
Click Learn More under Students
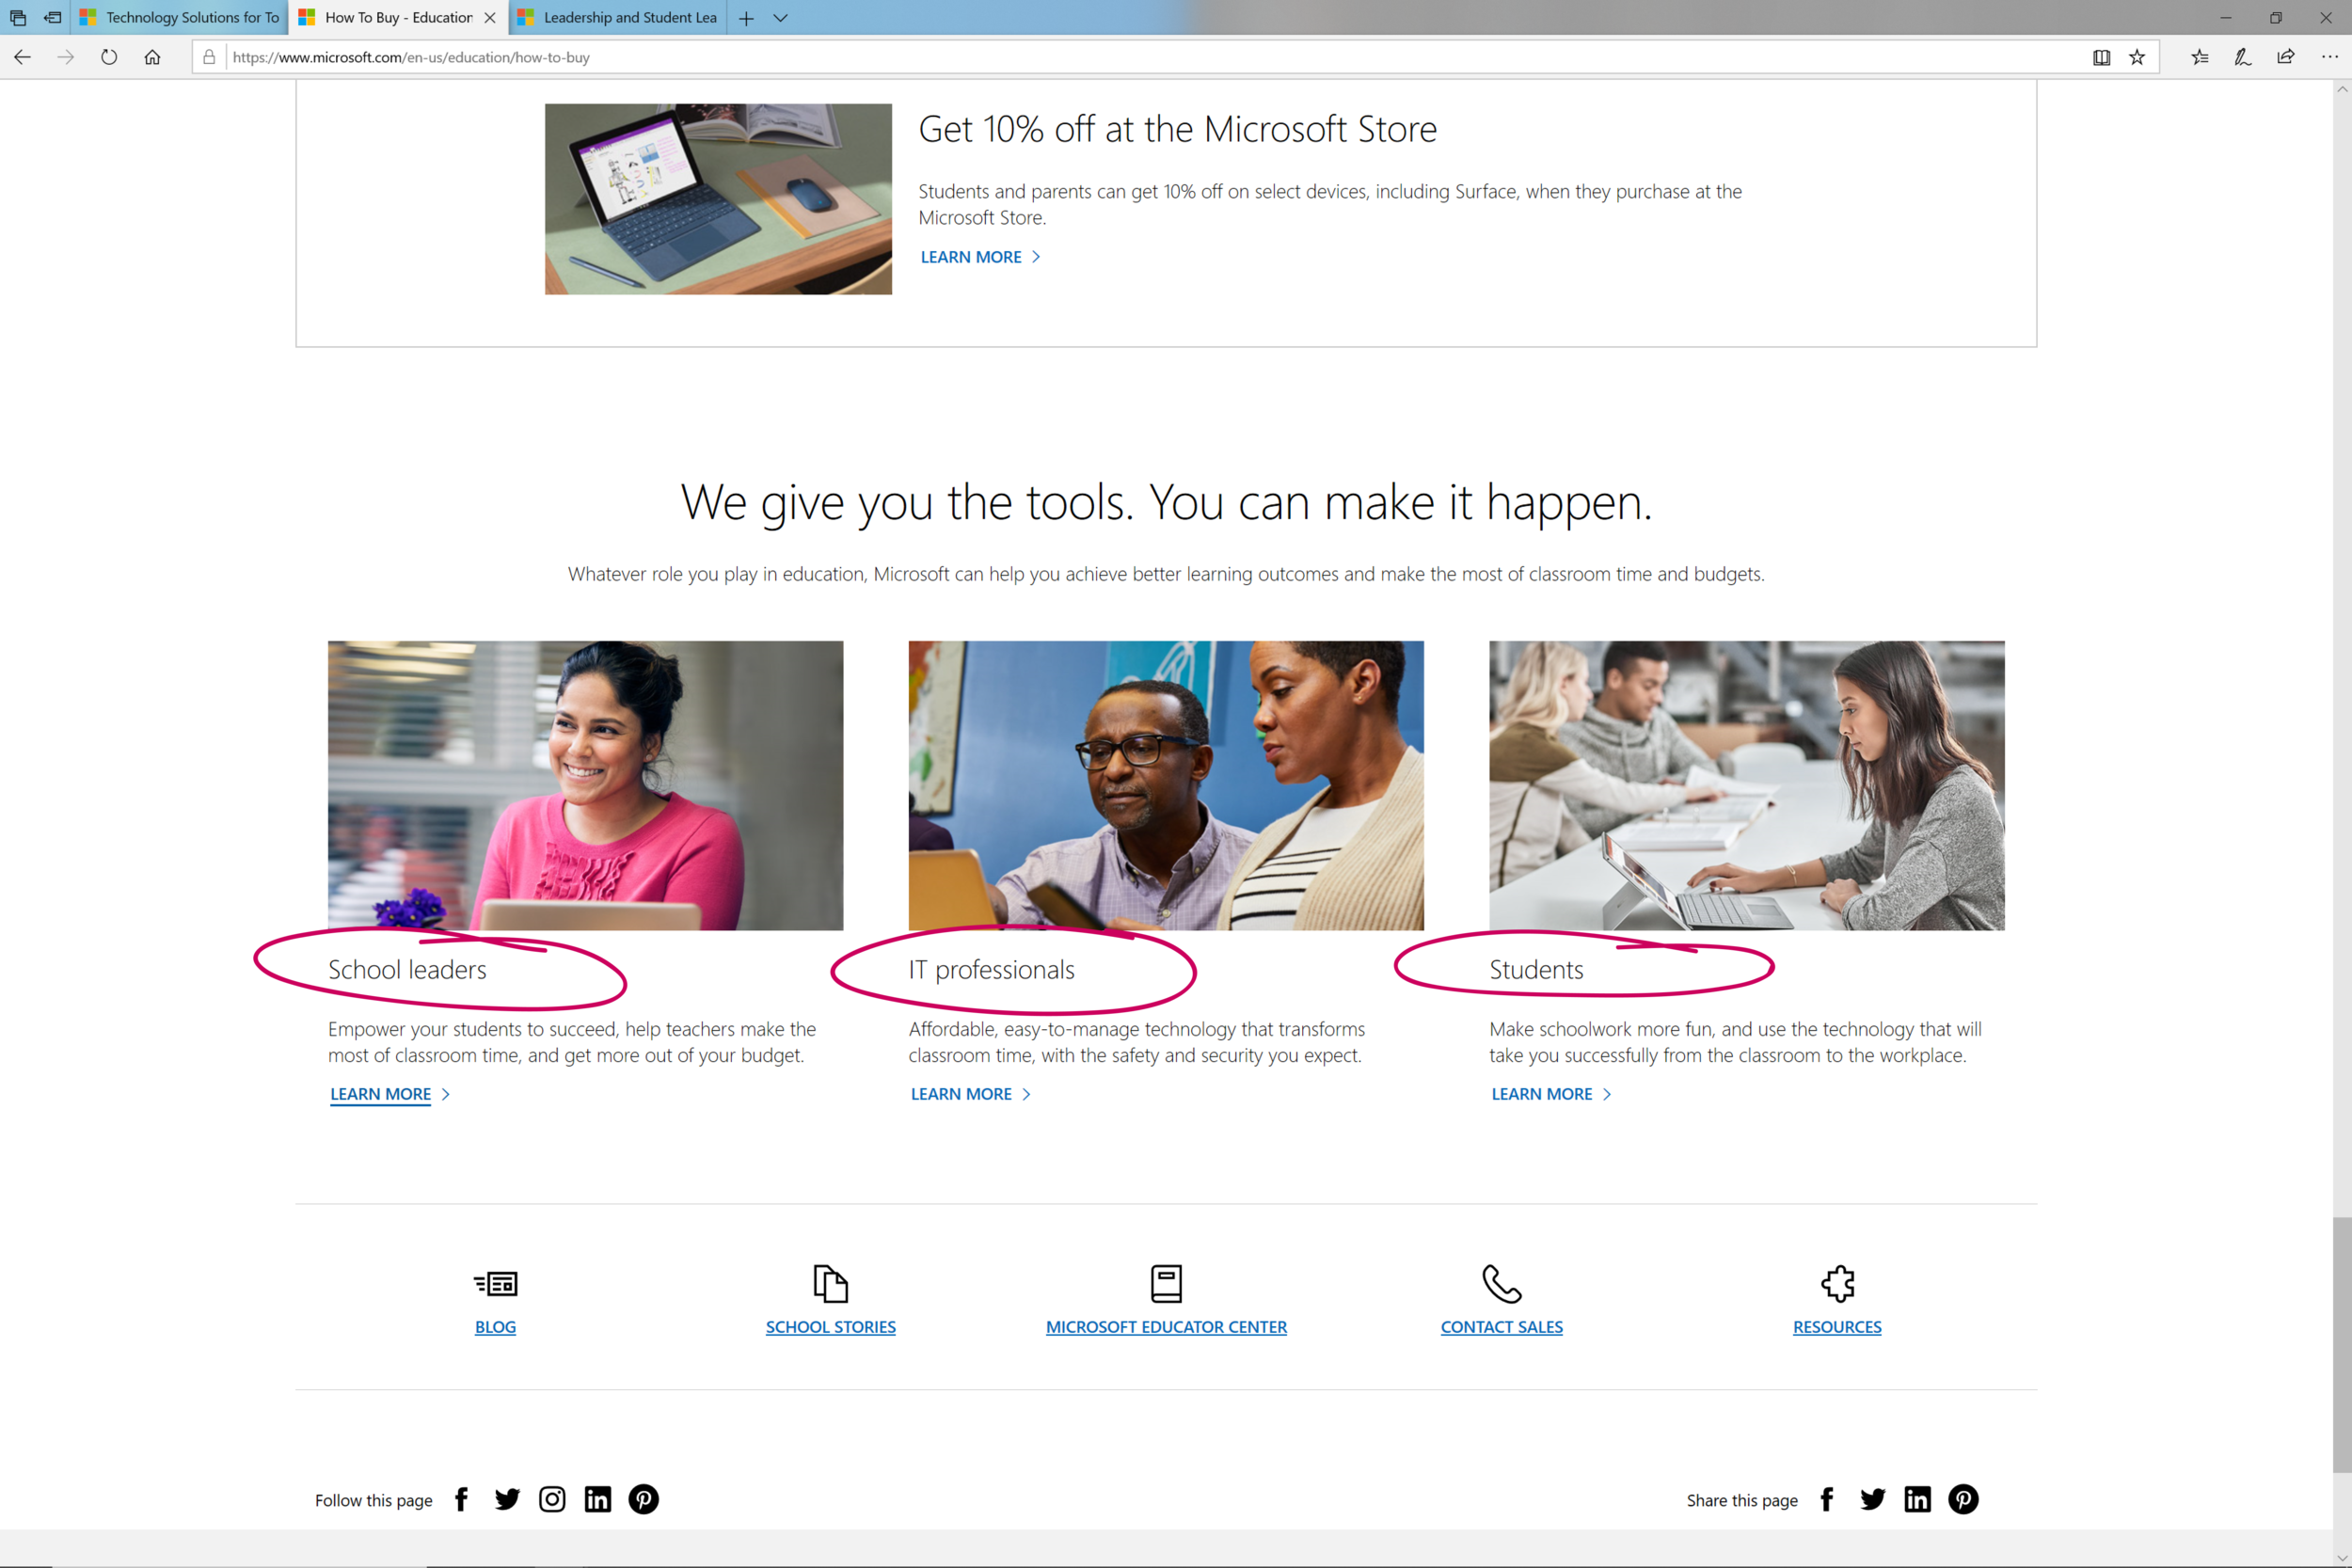pos(1551,1094)
